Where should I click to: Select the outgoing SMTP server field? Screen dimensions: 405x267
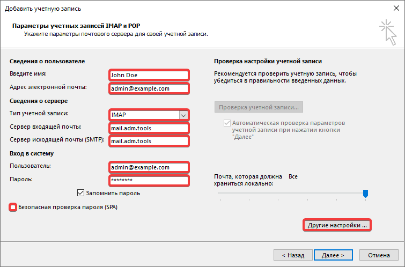(149, 142)
